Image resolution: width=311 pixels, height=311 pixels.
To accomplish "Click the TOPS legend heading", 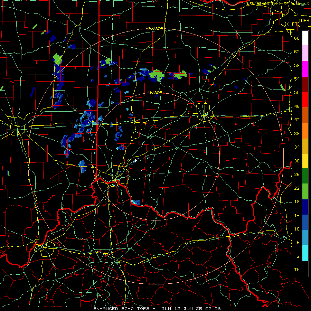I will [304, 21].
